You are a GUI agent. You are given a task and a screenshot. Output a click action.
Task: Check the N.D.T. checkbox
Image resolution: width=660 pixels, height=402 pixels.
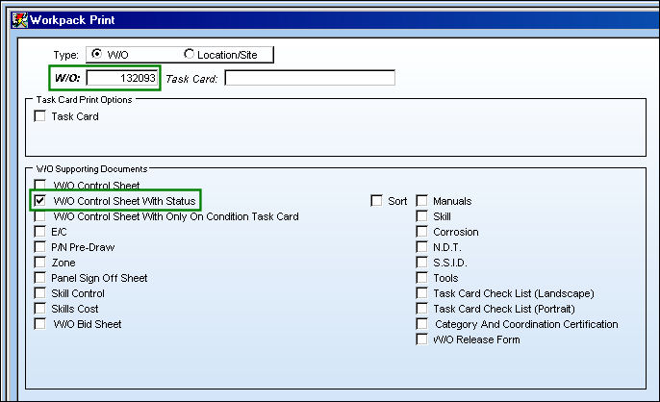click(421, 246)
